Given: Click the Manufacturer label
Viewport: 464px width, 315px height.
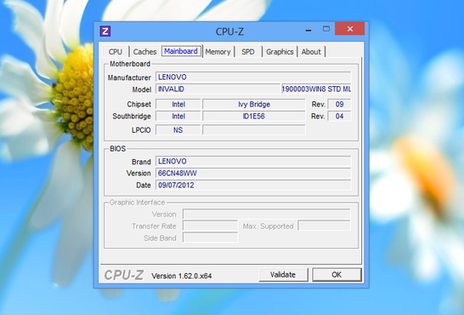Looking at the screenshot, I should [129, 77].
